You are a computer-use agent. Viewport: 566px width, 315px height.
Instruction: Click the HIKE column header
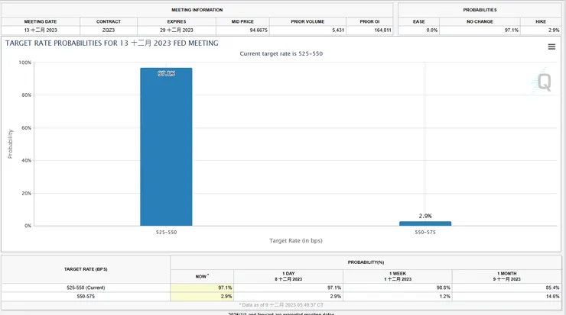point(541,21)
